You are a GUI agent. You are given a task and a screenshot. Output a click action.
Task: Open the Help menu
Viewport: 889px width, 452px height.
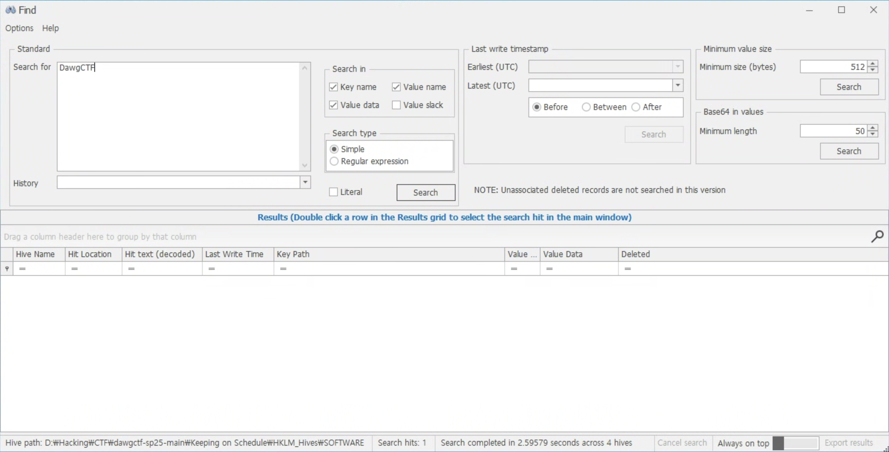coord(51,28)
